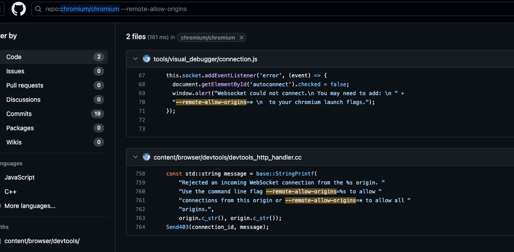Filter by content/browser/devtools/ path

pyautogui.click(x=42, y=241)
